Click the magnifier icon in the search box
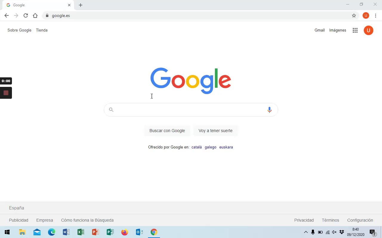The height and width of the screenshot is (238, 382). point(111,110)
